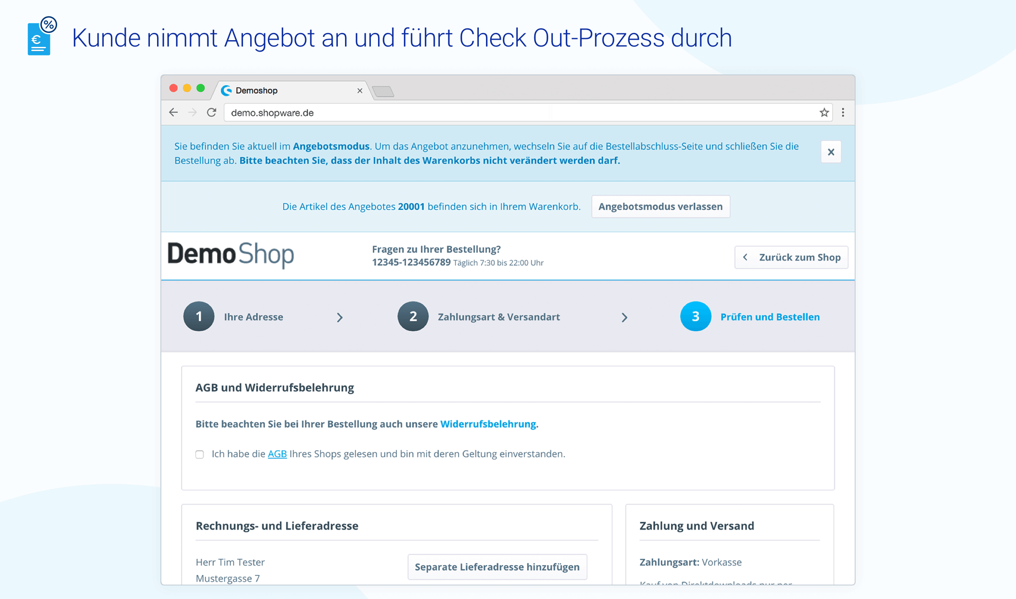Click the bold Angebotsmodus word in notice

point(331,146)
